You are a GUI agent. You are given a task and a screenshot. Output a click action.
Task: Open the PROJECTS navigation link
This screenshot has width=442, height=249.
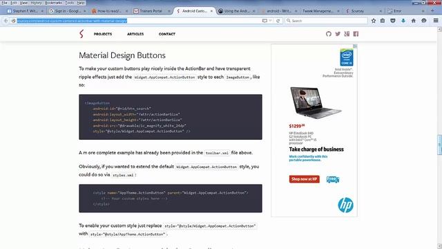tap(103, 34)
